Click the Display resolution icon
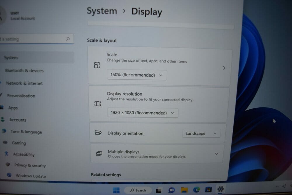The image size is (292, 195). 98,104
